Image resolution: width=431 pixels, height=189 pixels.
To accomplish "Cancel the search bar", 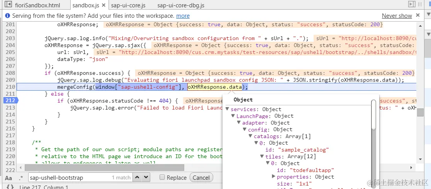I will click(201, 178).
